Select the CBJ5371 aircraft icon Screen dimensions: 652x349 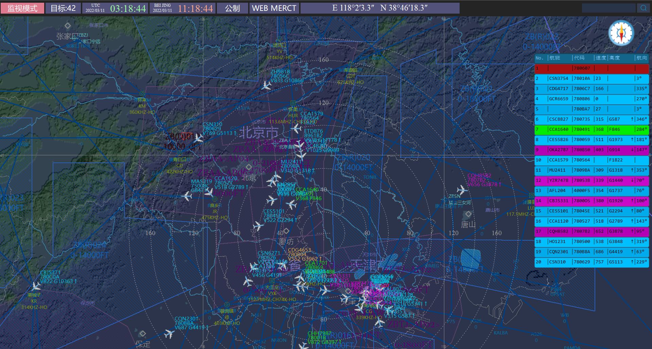[x=35, y=286]
